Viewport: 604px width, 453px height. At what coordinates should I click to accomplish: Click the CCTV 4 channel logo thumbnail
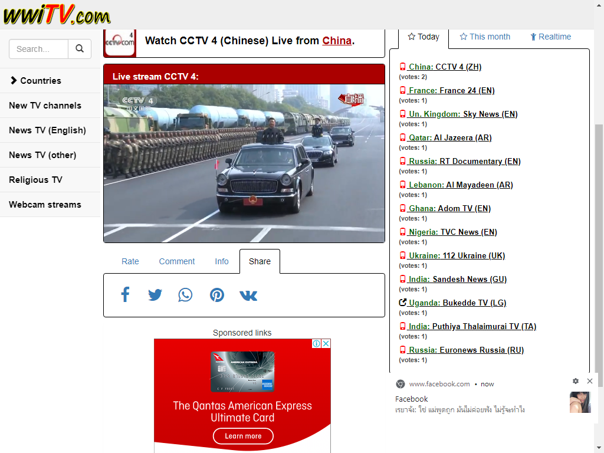[120, 42]
